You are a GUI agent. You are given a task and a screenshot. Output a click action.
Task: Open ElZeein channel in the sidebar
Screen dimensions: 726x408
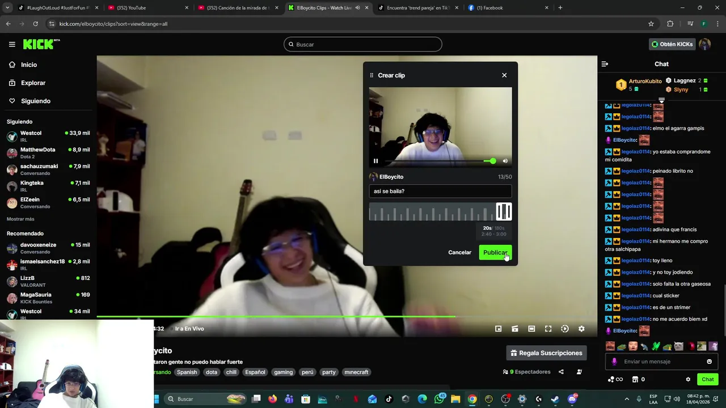point(48,203)
